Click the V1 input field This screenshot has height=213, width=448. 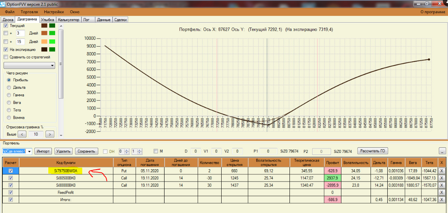(x=216, y=151)
